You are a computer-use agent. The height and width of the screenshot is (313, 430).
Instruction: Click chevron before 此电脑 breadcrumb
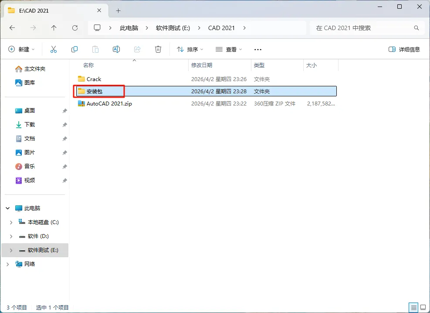110,28
